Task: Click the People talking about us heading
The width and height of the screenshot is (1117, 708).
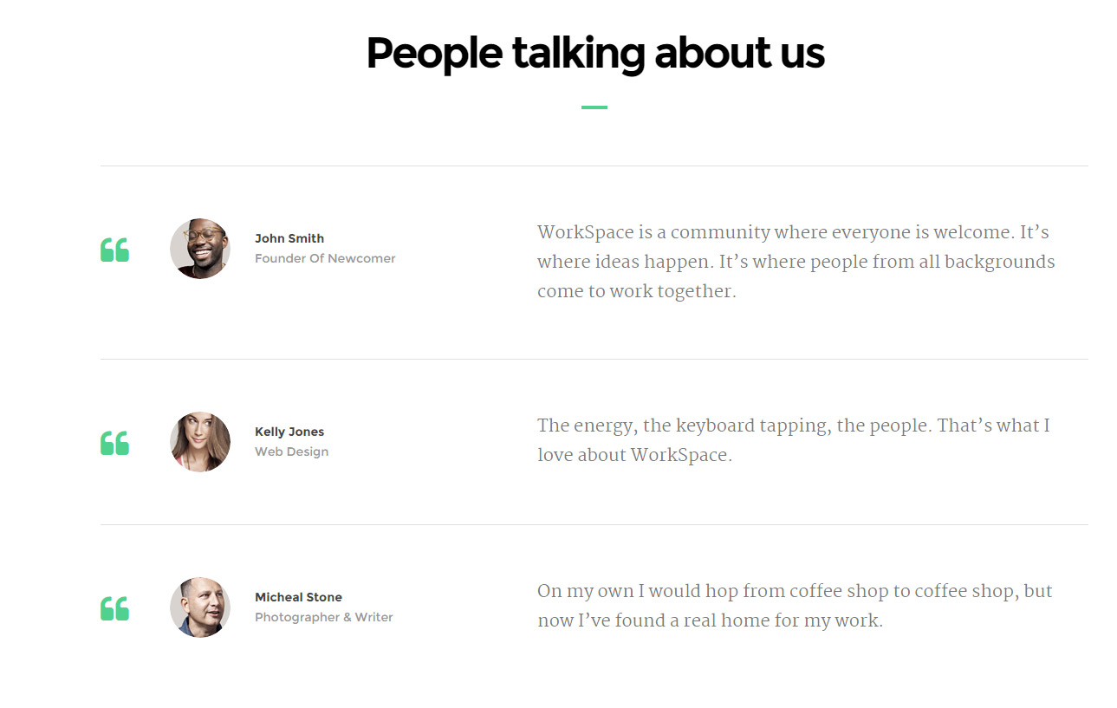Action: point(595,54)
